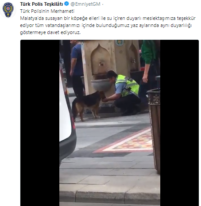The image size is (201, 206).
Task: Click the circular emblem atop the fountain
Action: tap(120, 42)
